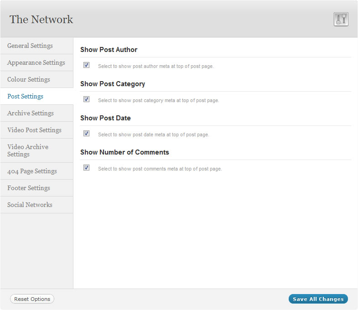Open the Social Networks tab

(x=30, y=205)
